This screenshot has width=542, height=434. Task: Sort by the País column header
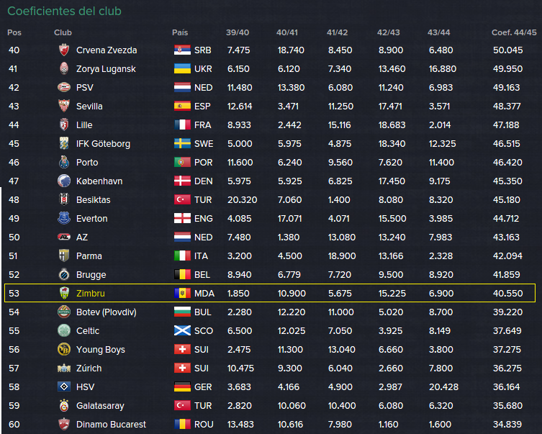pyautogui.click(x=180, y=32)
